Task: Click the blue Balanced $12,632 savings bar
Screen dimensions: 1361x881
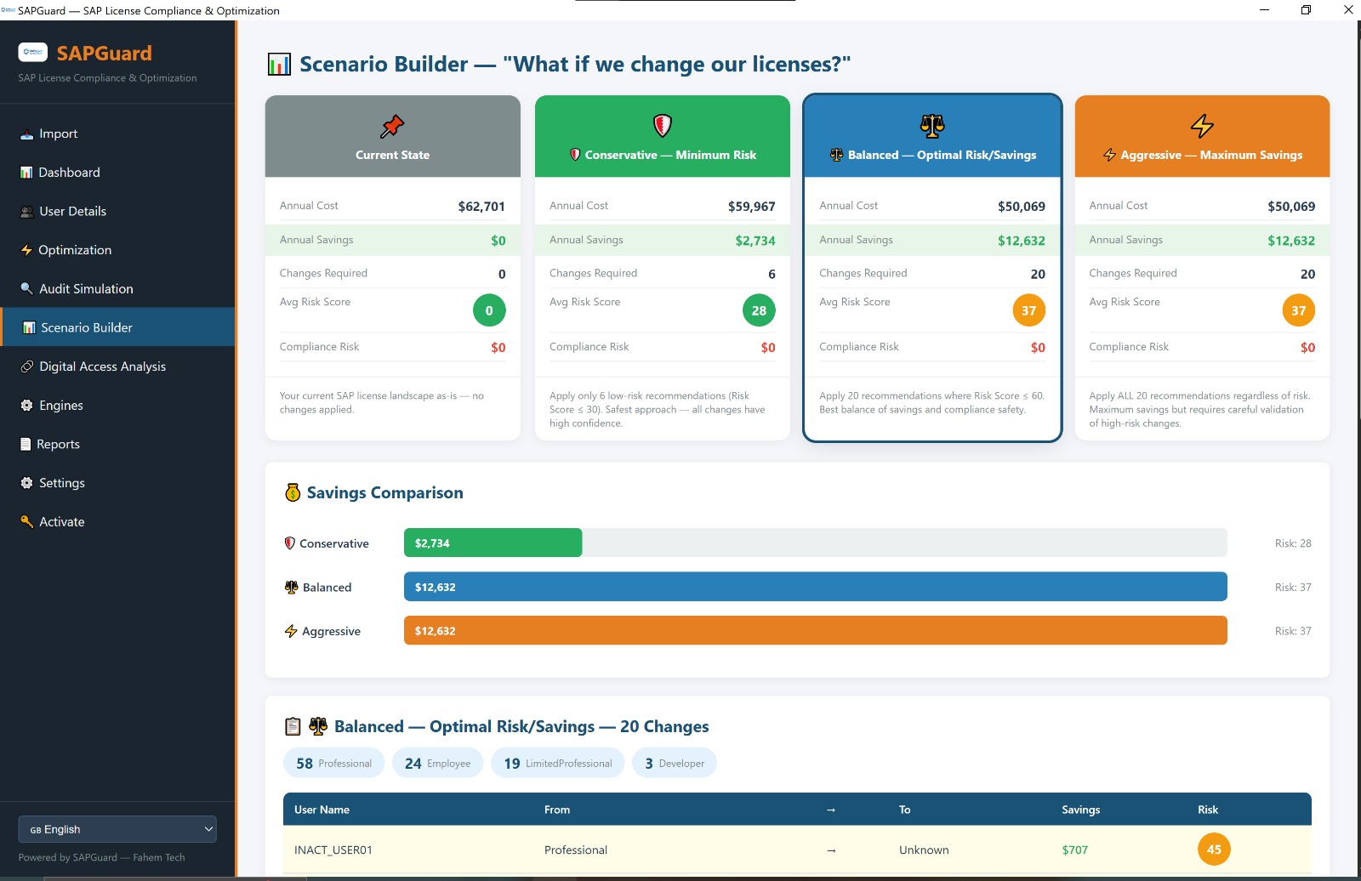Action: (x=815, y=587)
